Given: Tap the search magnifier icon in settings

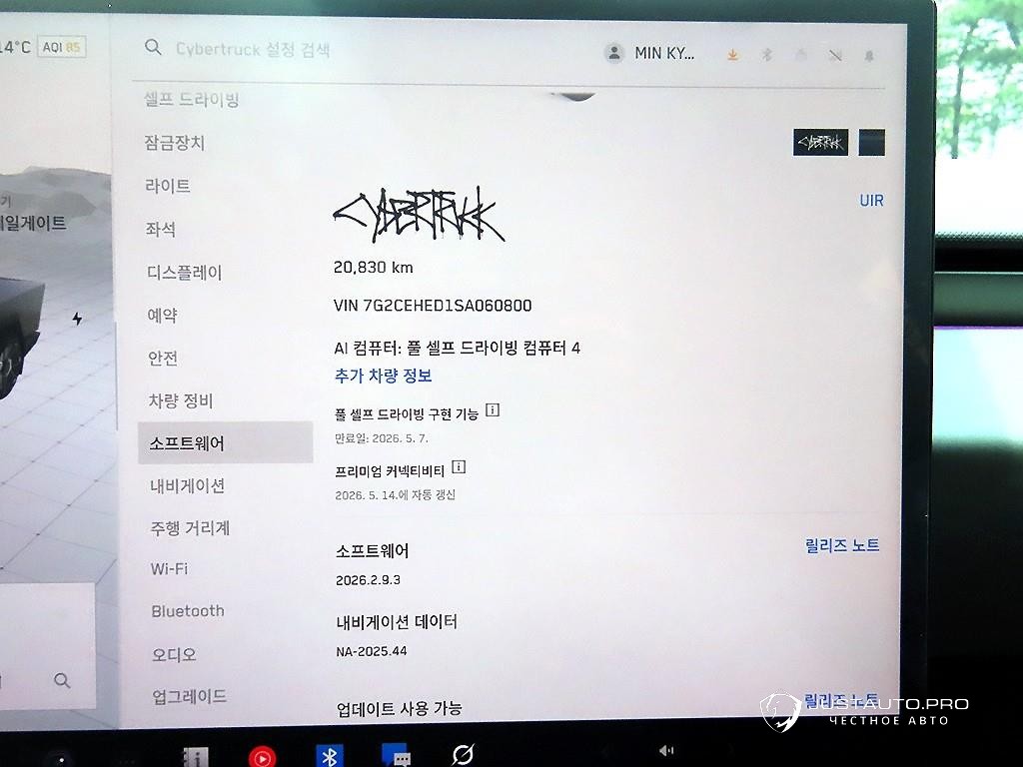Looking at the screenshot, I should point(153,47).
